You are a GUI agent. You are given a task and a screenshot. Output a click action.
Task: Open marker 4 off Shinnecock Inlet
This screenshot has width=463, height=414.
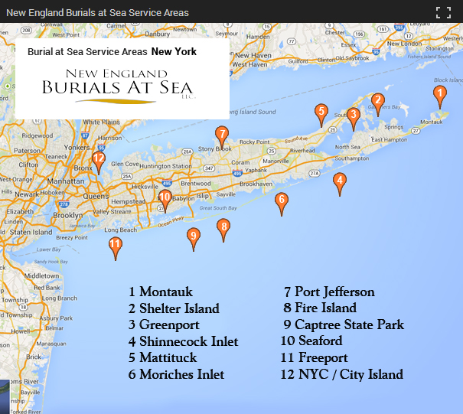click(340, 182)
